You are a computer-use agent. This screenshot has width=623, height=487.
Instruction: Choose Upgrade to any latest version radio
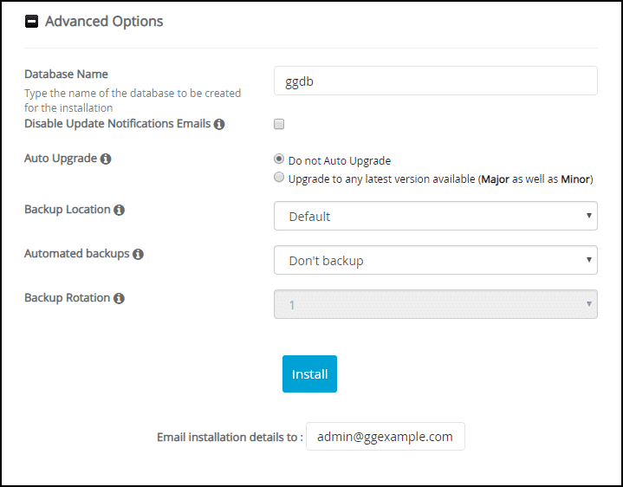[279, 177]
